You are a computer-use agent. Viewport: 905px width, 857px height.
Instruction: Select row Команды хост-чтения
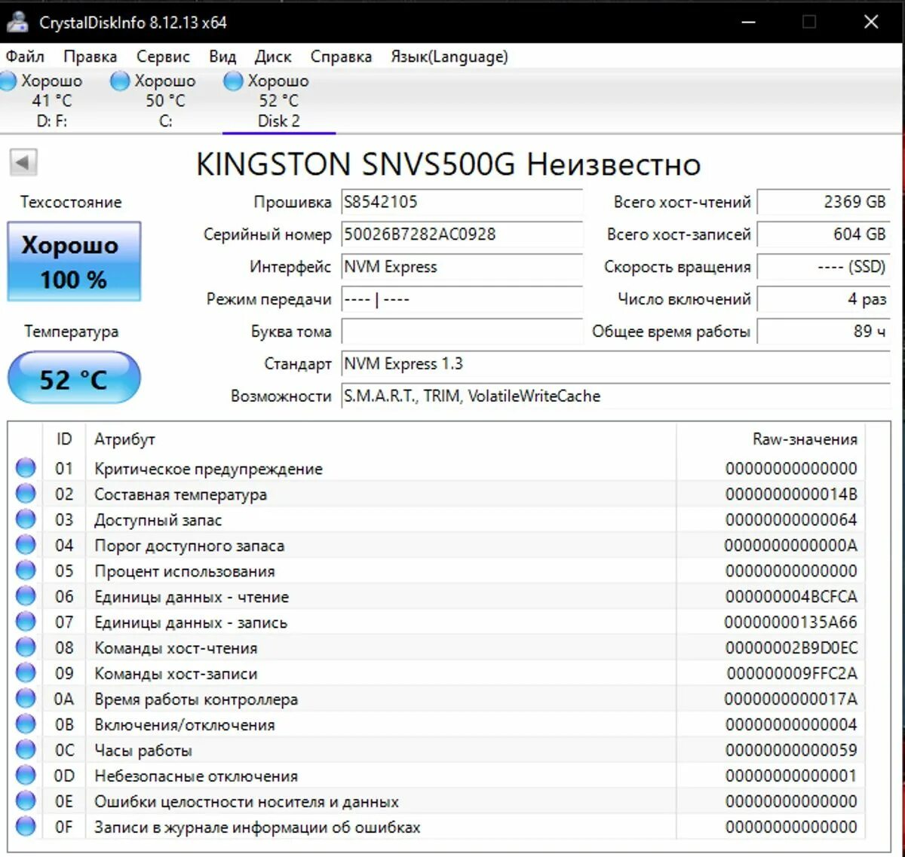437,647
